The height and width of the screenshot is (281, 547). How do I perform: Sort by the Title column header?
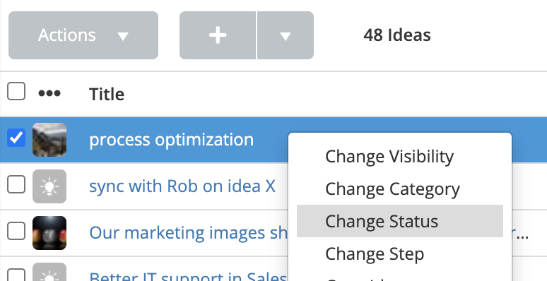[107, 94]
